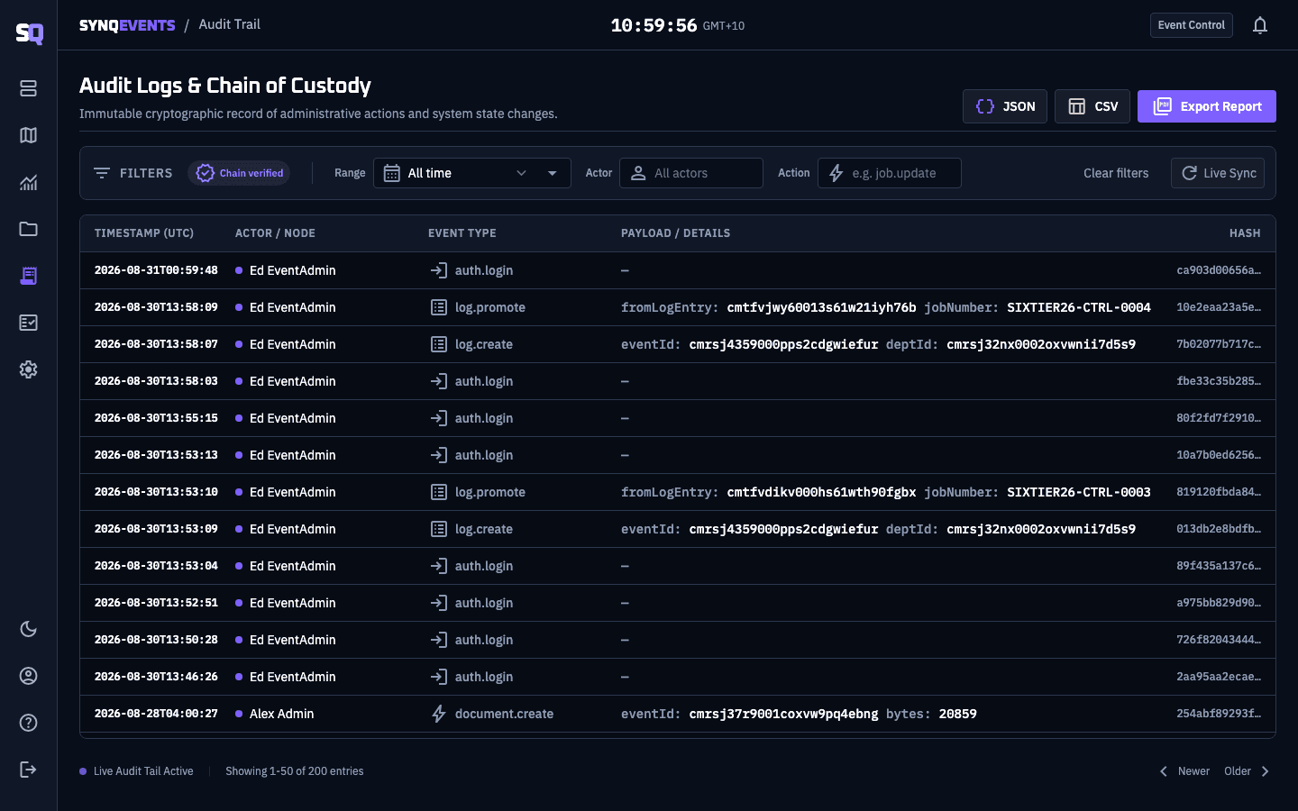
Task: Open the analytics chart sidebar icon
Action: point(28,182)
